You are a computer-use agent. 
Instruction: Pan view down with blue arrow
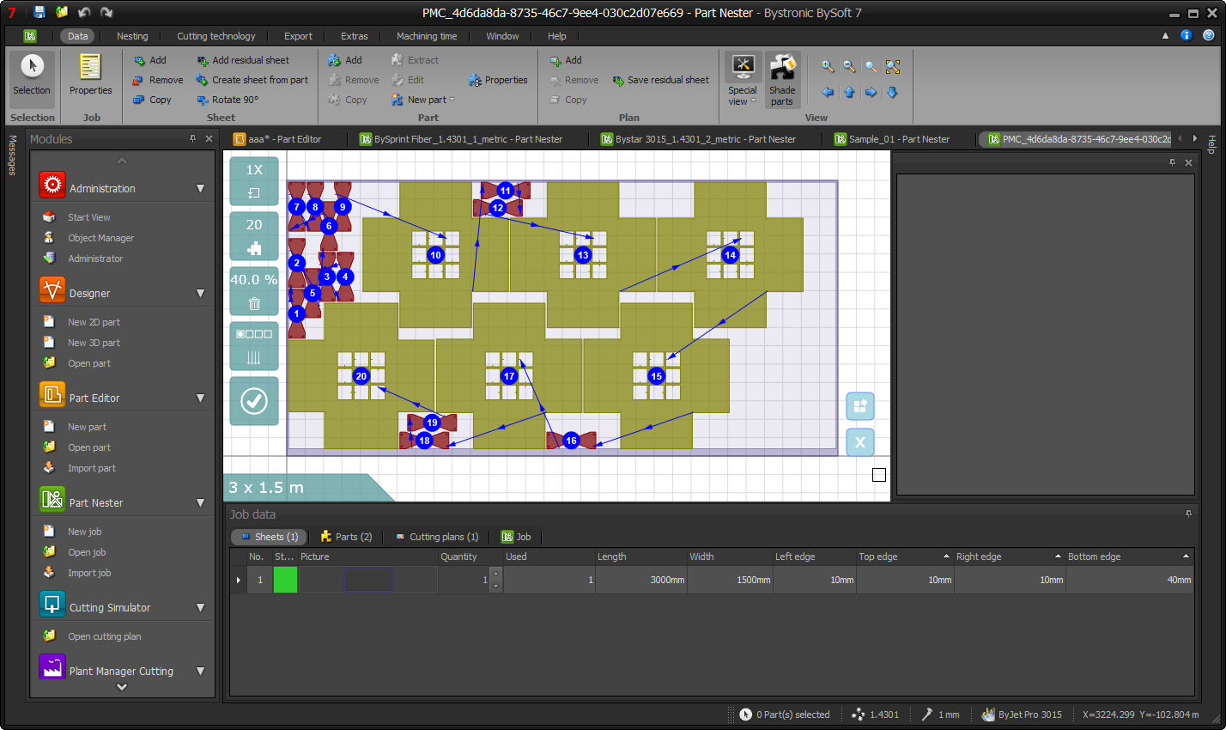893,92
